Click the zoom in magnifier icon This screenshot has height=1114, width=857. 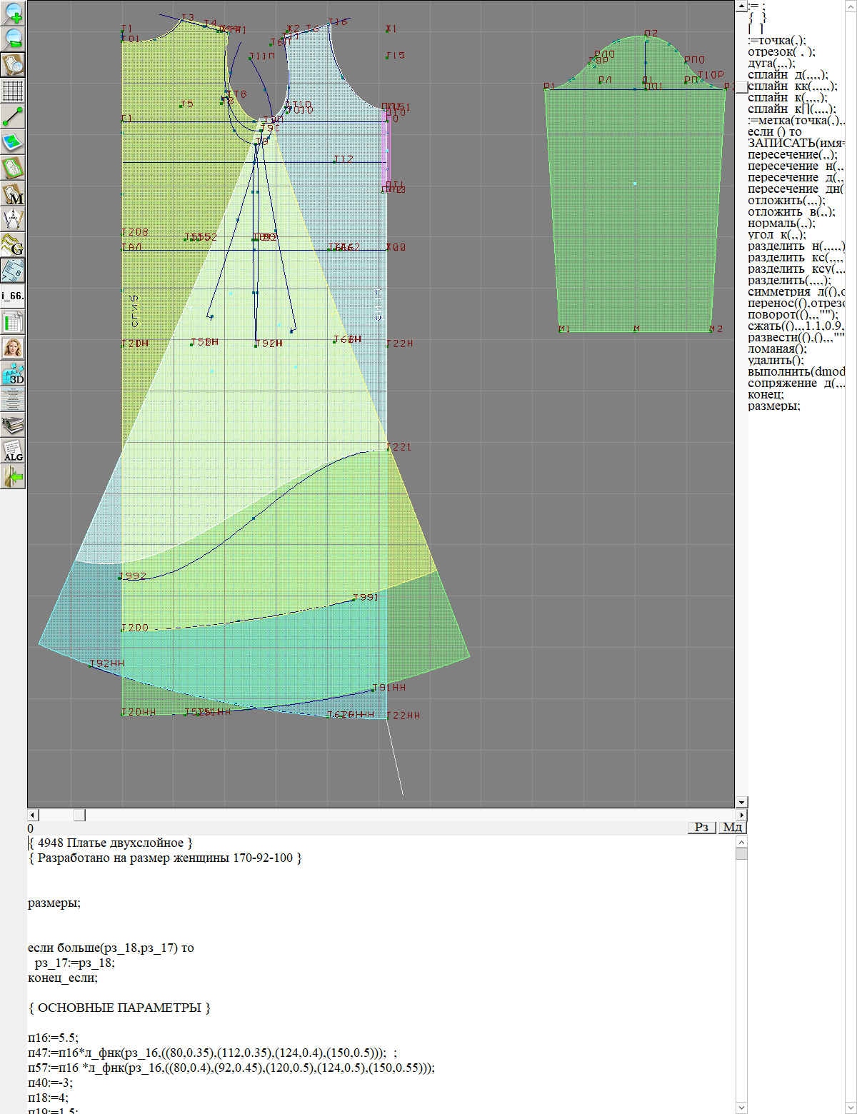(x=13, y=13)
